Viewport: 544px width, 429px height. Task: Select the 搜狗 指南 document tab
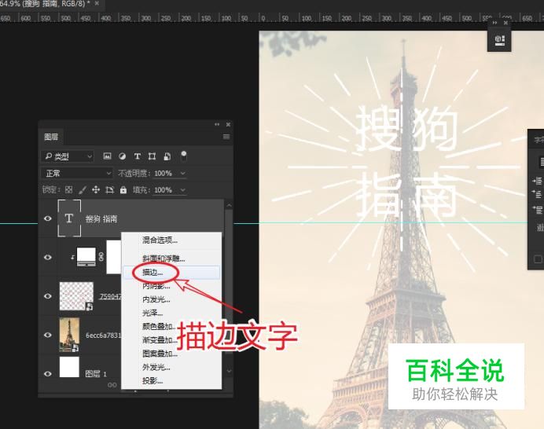45,3
